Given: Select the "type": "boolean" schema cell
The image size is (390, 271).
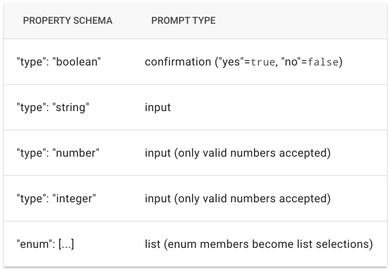Looking at the screenshot, I should pyautogui.click(x=58, y=62).
